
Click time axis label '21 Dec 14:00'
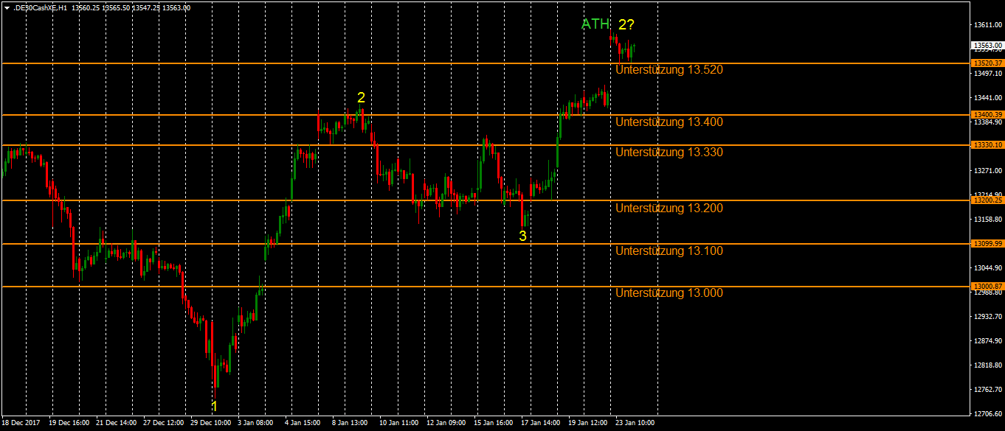117,424
